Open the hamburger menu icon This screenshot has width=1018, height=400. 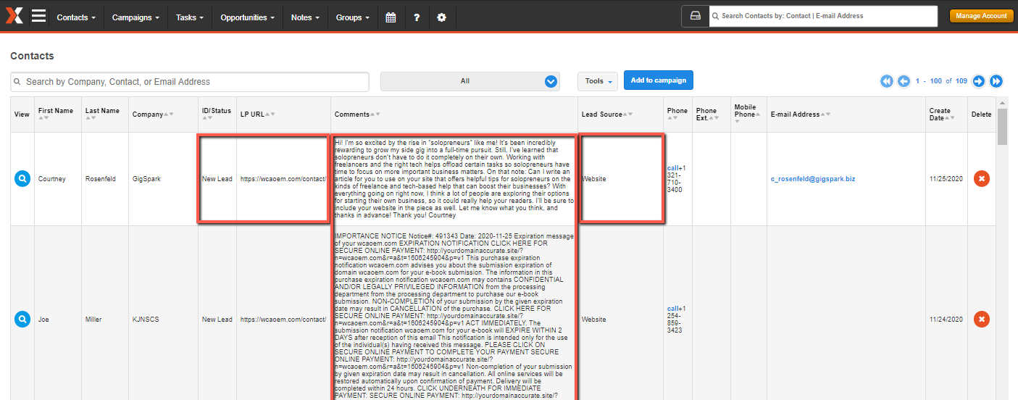click(x=38, y=16)
